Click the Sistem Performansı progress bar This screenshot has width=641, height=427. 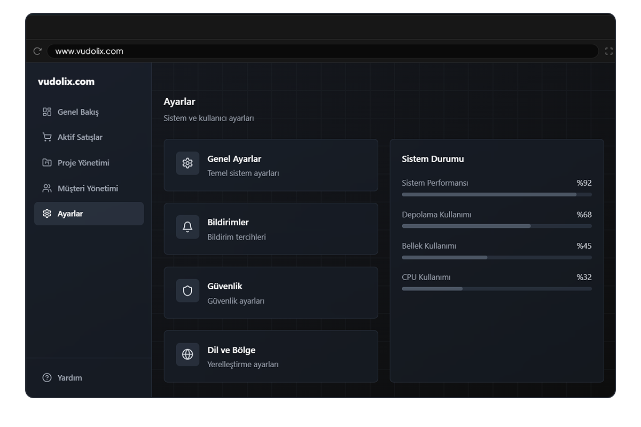[496, 195]
